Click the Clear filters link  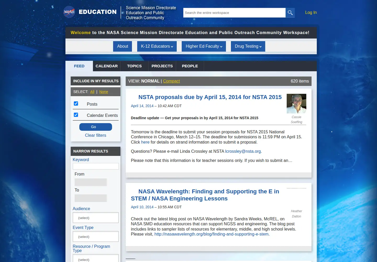coord(96,135)
